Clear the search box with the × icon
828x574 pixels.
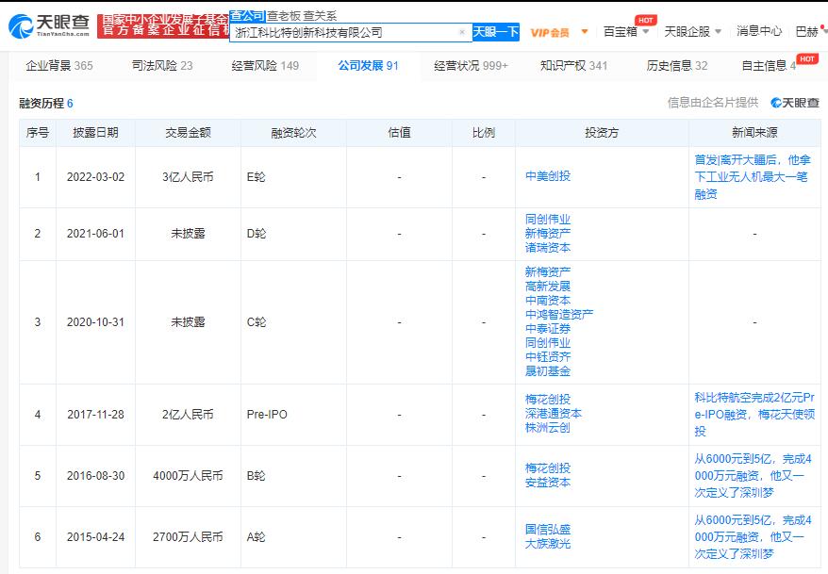[x=462, y=32]
